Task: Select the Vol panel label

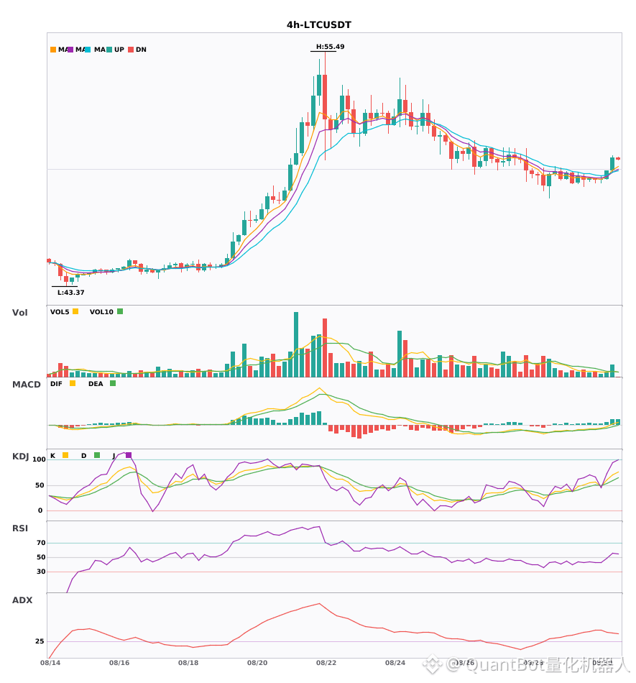Action: click(x=19, y=313)
